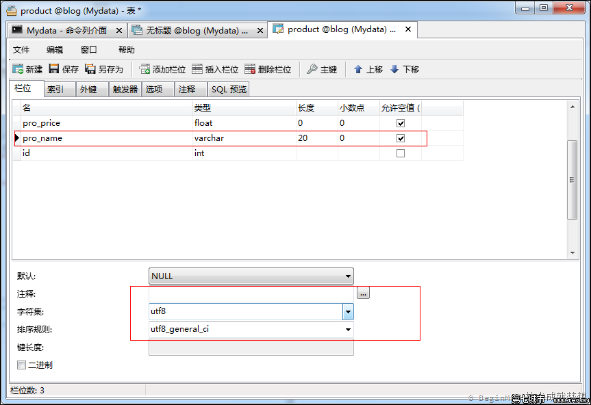
Task: Click the scroll down arrow of field list
Action: (573, 253)
